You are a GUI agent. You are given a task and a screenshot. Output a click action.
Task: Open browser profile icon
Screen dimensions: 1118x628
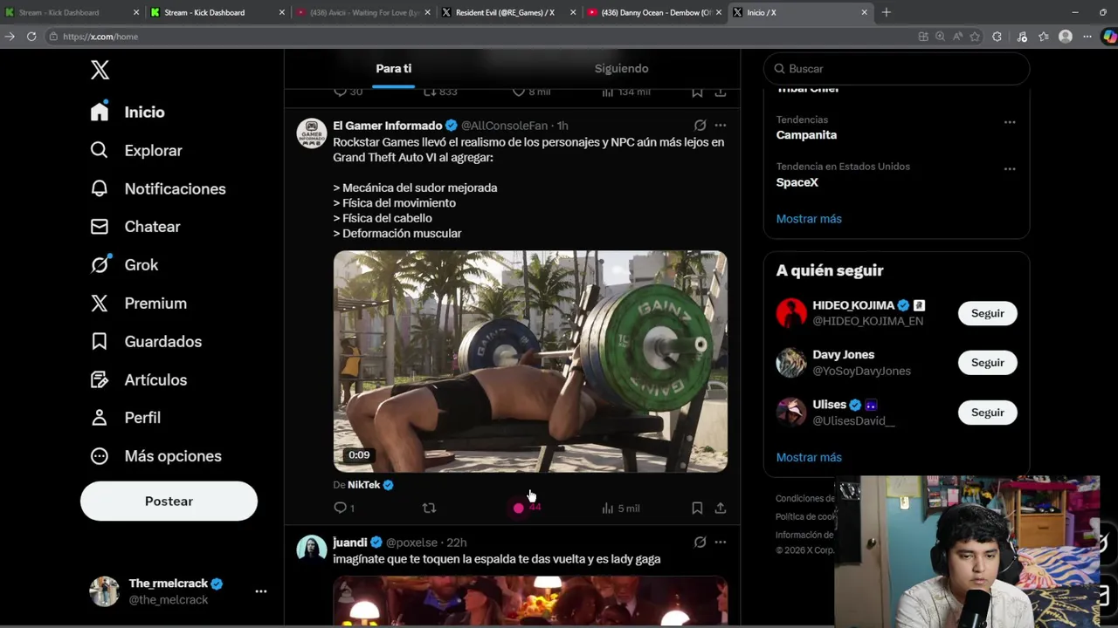(1065, 37)
